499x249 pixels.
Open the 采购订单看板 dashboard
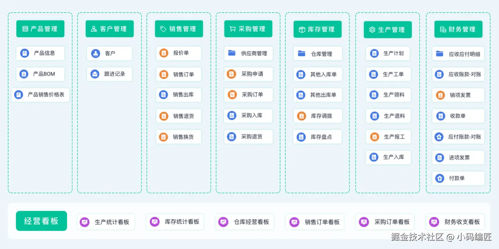coord(385,222)
